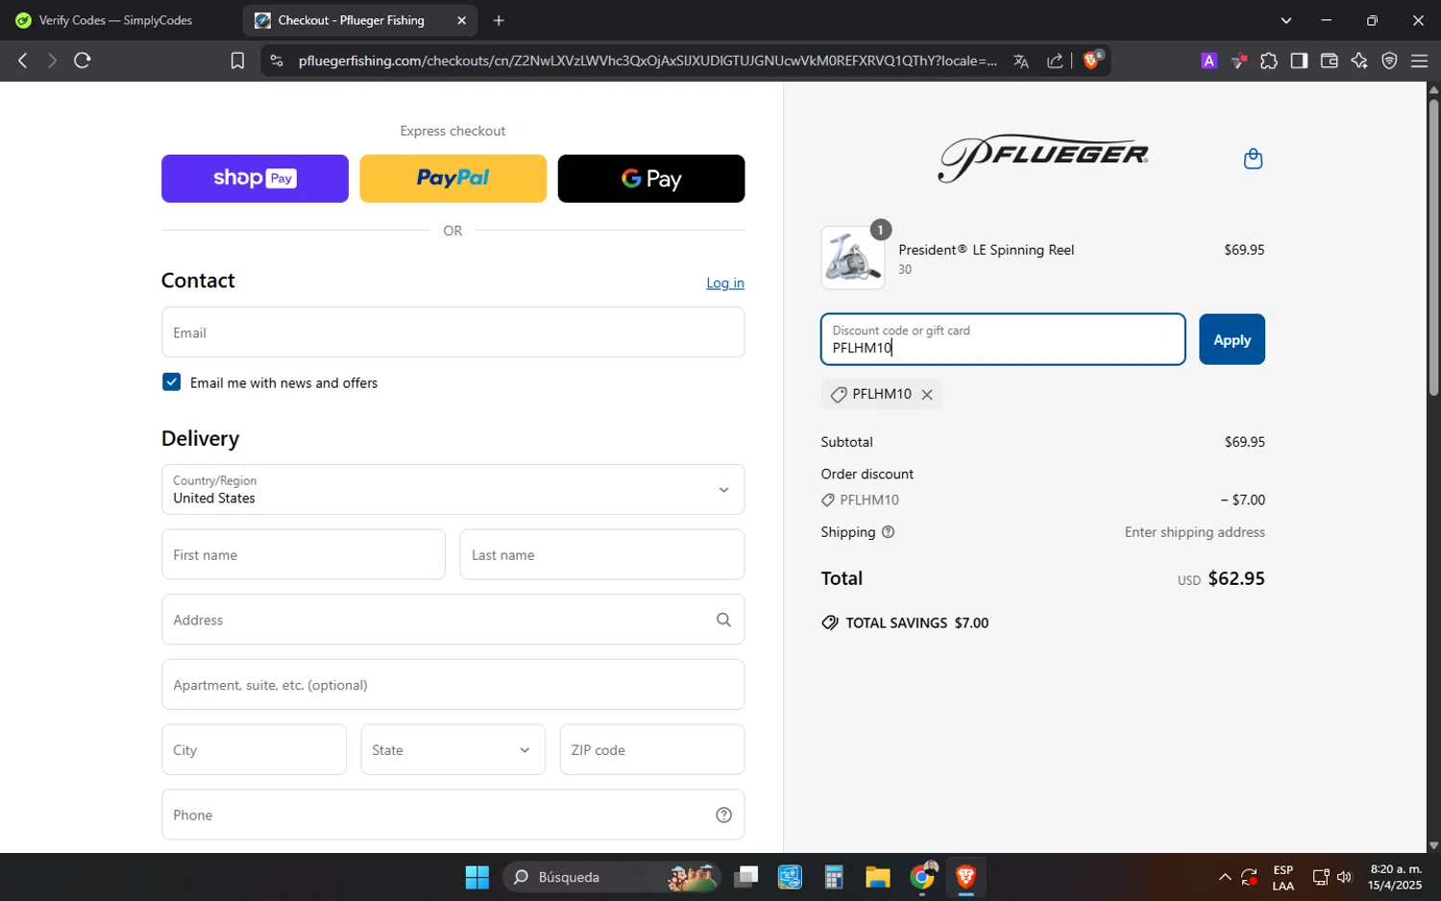1441x901 pixels.
Task: Open File Explorer from taskbar
Action: (878, 877)
